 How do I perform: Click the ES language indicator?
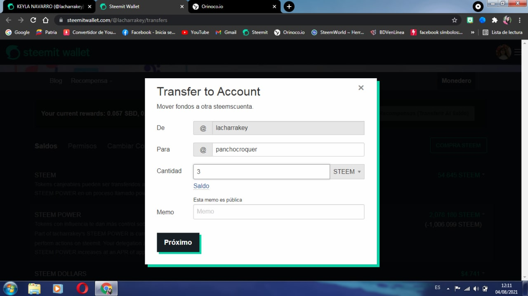[437, 287]
